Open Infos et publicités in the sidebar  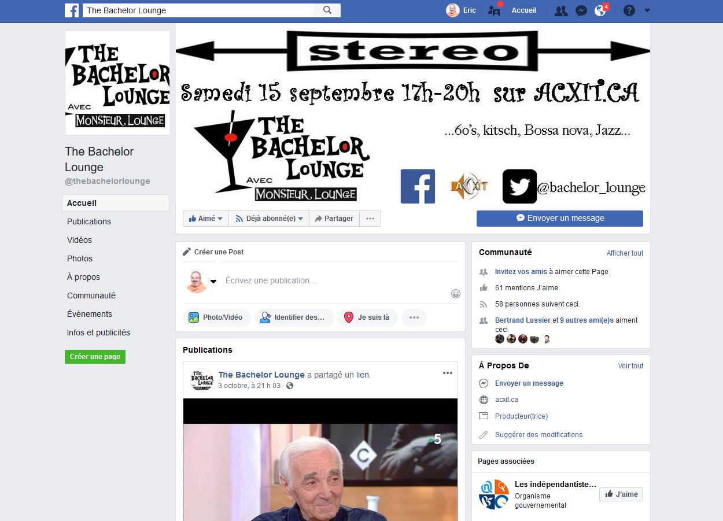[x=98, y=332]
